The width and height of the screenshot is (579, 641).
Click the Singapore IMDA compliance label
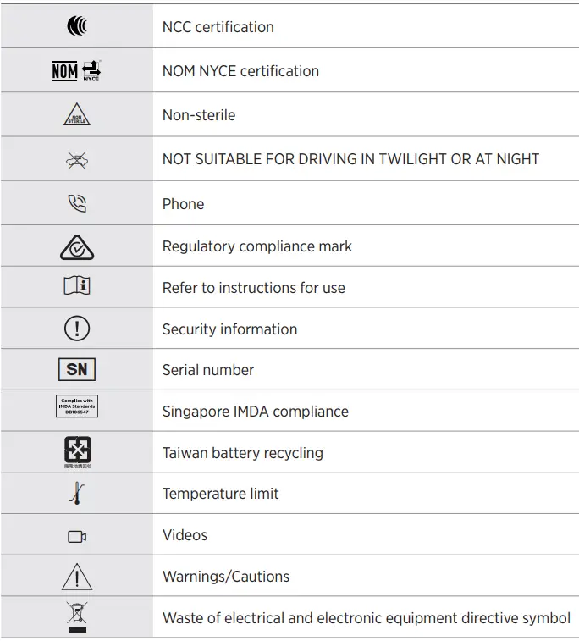77,407
